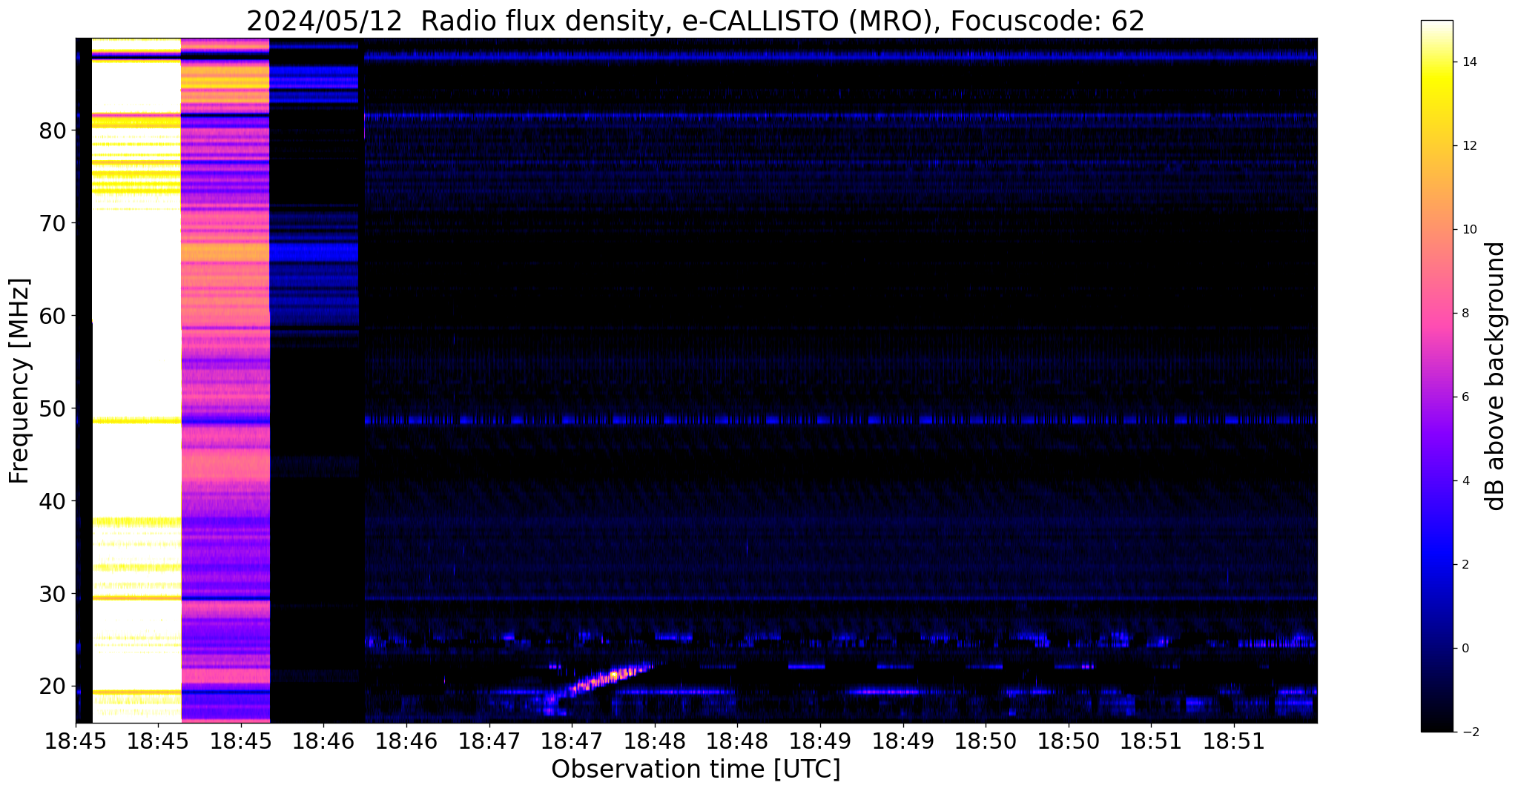Click the 2 dB colorbar tick label
The height and width of the screenshot is (791, 1518).
1465,565
